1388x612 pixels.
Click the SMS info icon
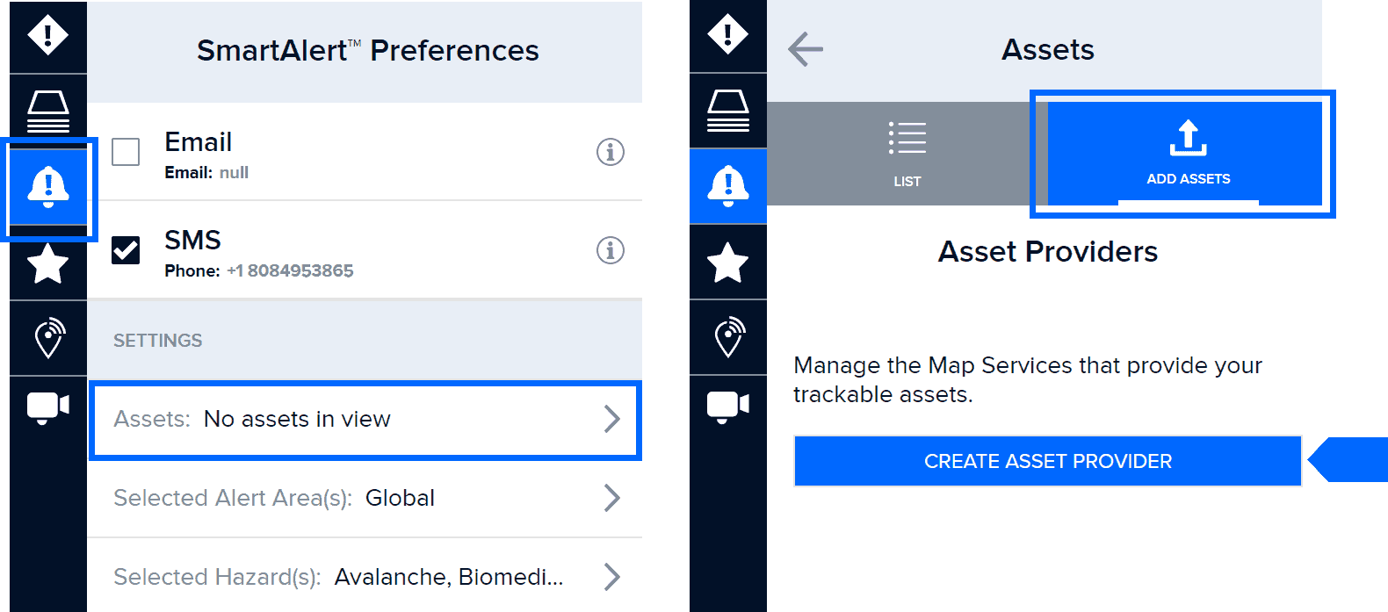[x=611, y=250]
